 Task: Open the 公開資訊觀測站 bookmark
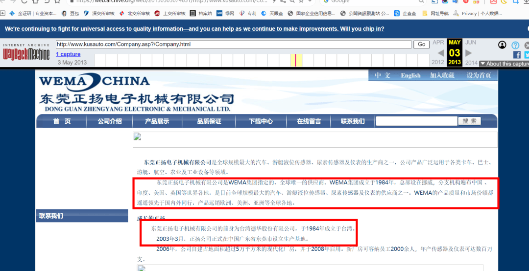365,14
